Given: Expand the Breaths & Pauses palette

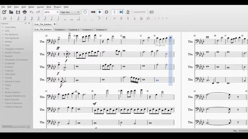Looking at the screenshot, I should click(x=12, y=53).
